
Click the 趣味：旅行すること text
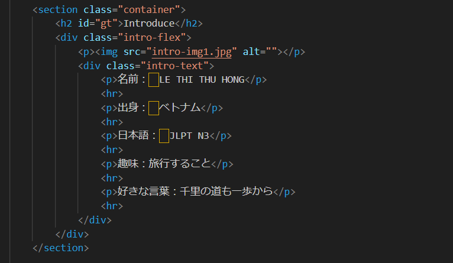163,164
